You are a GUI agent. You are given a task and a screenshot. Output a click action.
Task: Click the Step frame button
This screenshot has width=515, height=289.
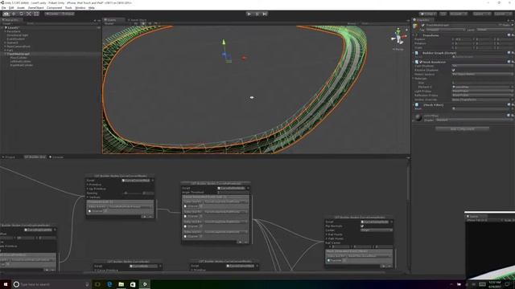265,14
